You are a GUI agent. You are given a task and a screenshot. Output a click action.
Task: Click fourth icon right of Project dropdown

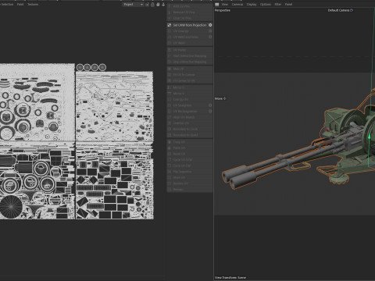coord(163,5)
